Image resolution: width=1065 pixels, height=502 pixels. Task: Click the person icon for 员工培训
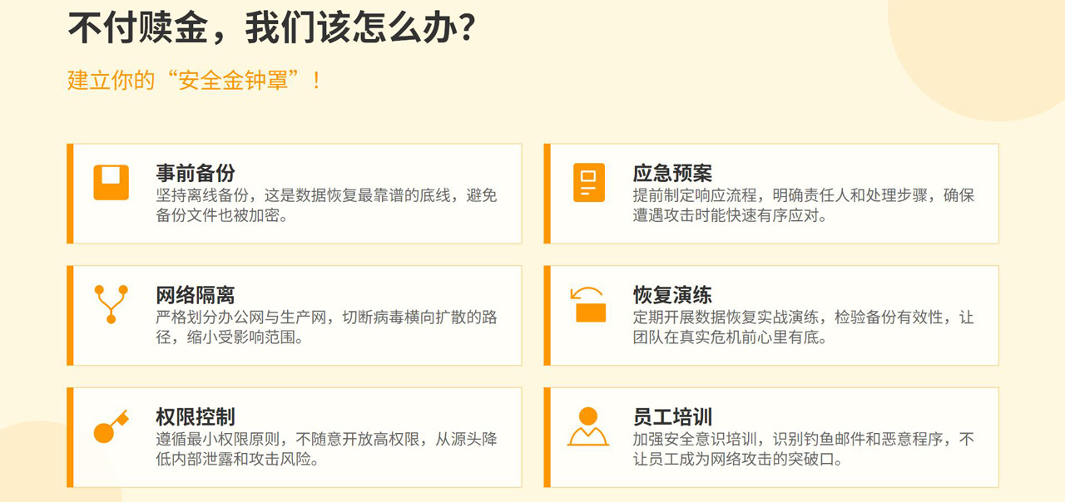coord(588,426)
